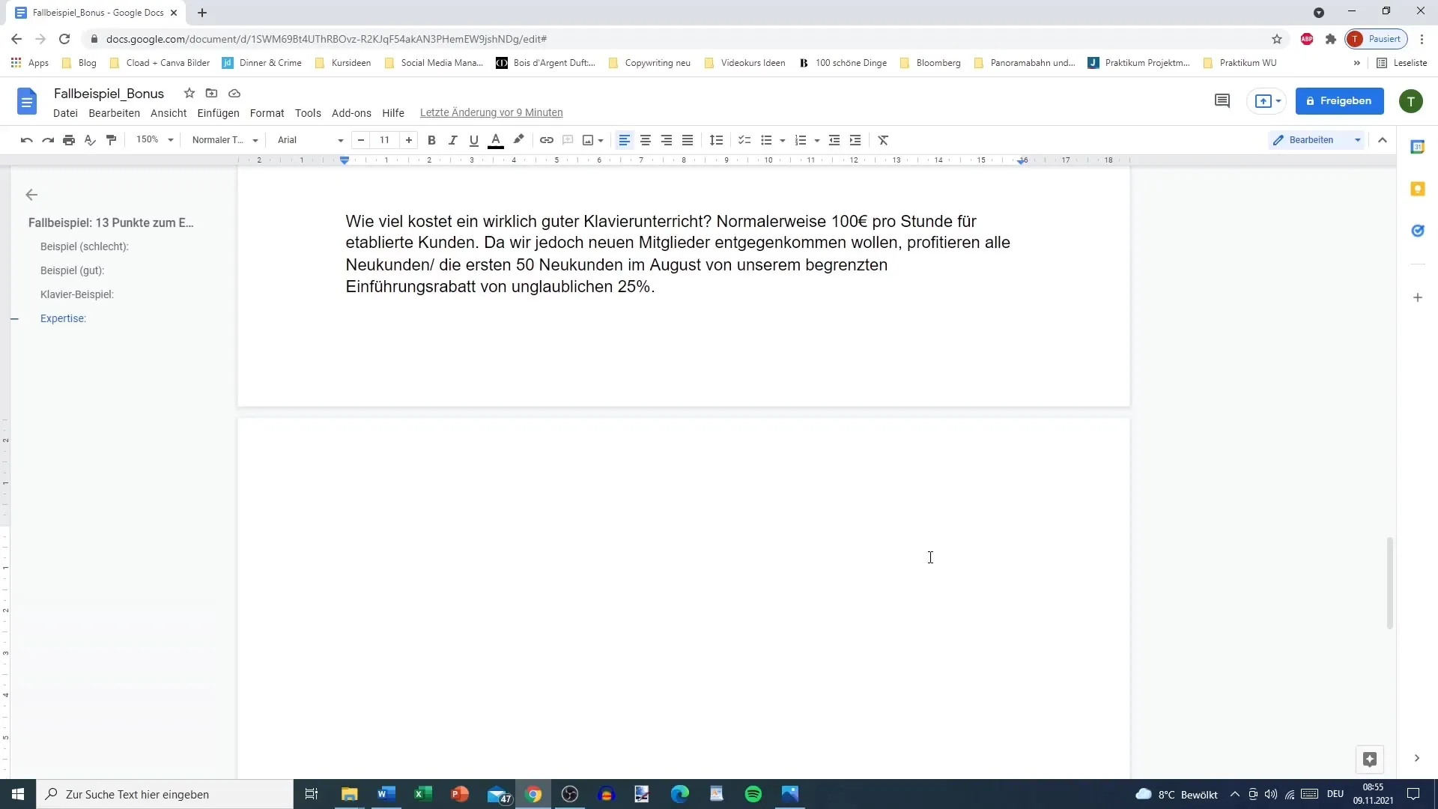Jump to Klavier-Beispiel in the outline
Viewport: 1438px width, 809px height.
coord(77,294)
